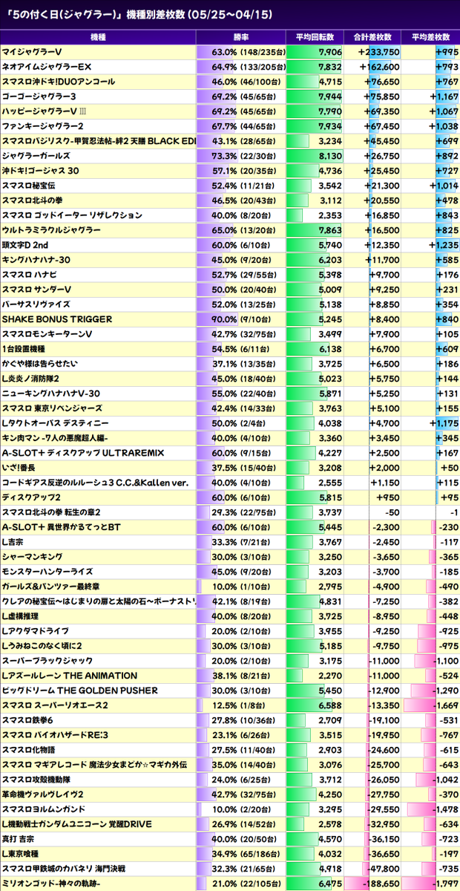Viewport: 460px width, 891px height.
Task: Click average difference value -1,797
Action: point(445,884)
